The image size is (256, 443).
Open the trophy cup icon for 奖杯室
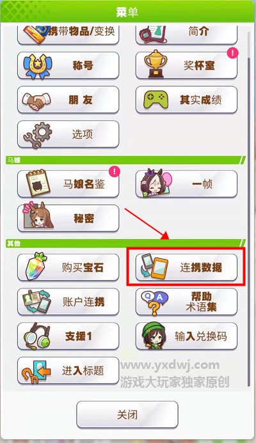156,64
